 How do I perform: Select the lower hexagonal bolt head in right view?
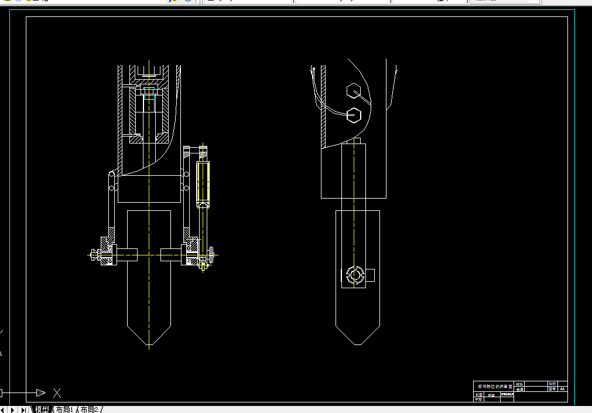click(x=354, y=115)
